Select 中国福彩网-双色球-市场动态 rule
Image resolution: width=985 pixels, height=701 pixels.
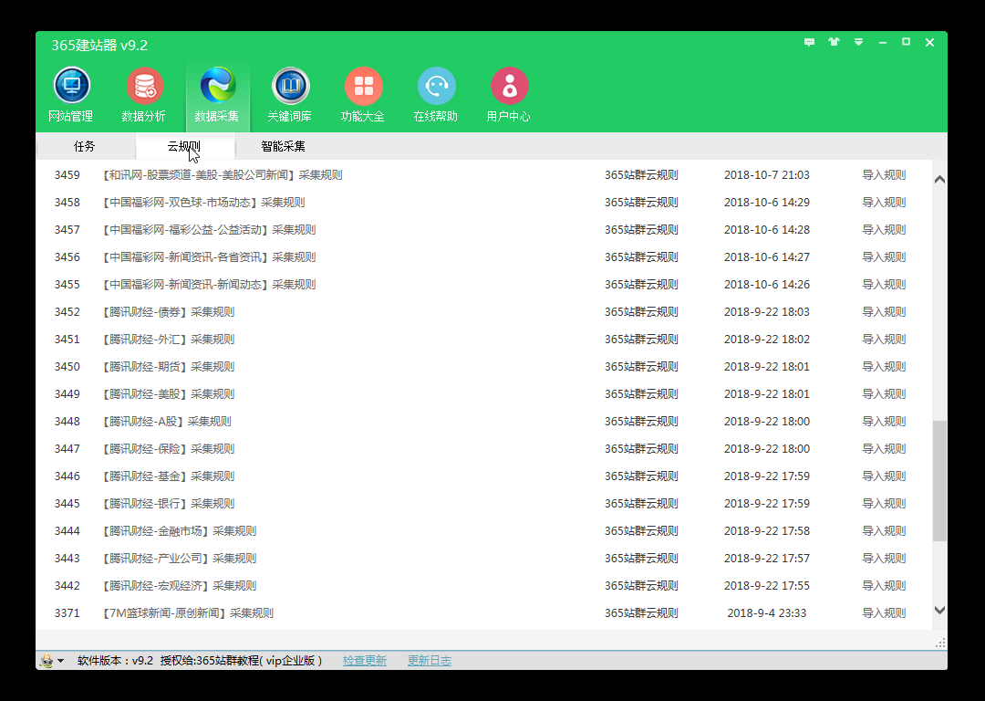pyautogui.click(x=203, y=203)
